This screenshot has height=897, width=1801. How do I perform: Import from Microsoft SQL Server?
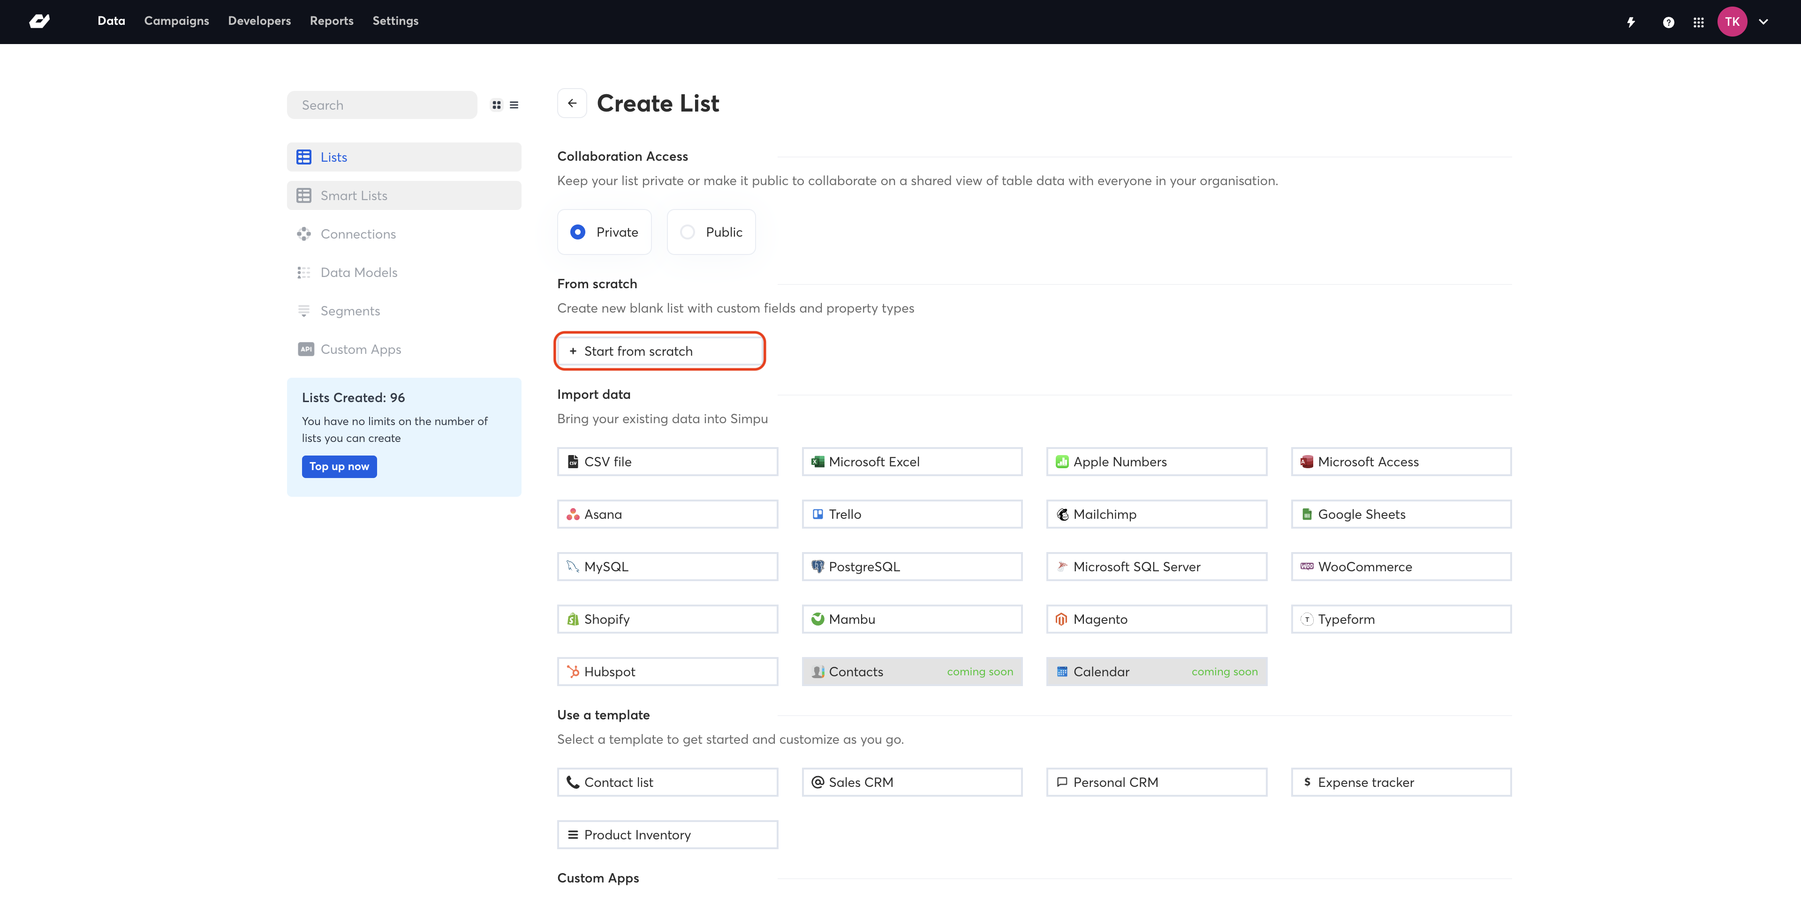1157,567
